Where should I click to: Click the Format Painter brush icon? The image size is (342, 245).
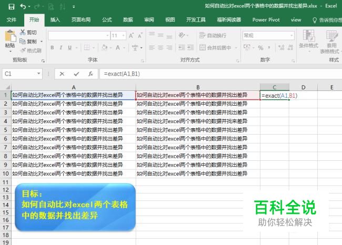point(23,50)
